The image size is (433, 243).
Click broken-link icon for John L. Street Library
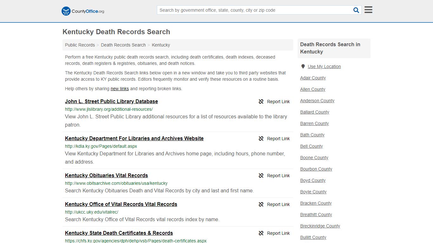[261, 102]
